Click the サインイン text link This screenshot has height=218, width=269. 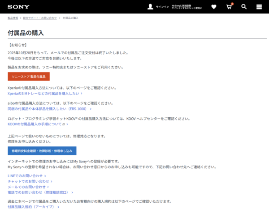coord(162,7)
